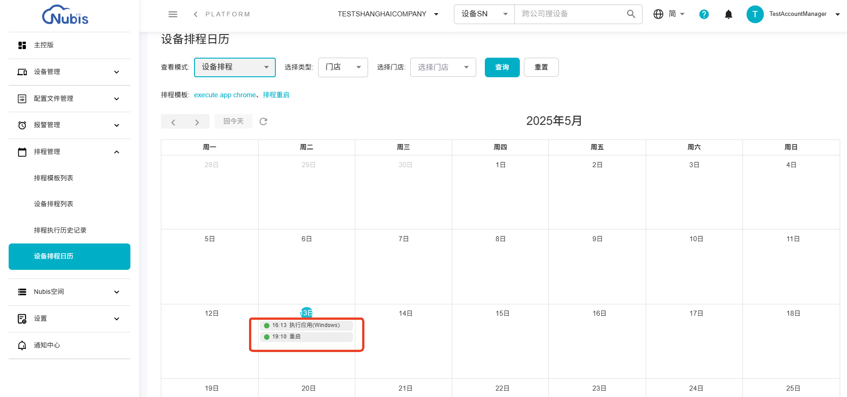The width and height of the screenshot is (847, 397).
Task: Go back via the PLATFORM chevron
Action: point(195,14)
